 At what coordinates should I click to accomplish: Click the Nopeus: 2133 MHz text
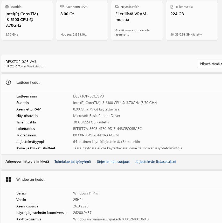point(74,34)
